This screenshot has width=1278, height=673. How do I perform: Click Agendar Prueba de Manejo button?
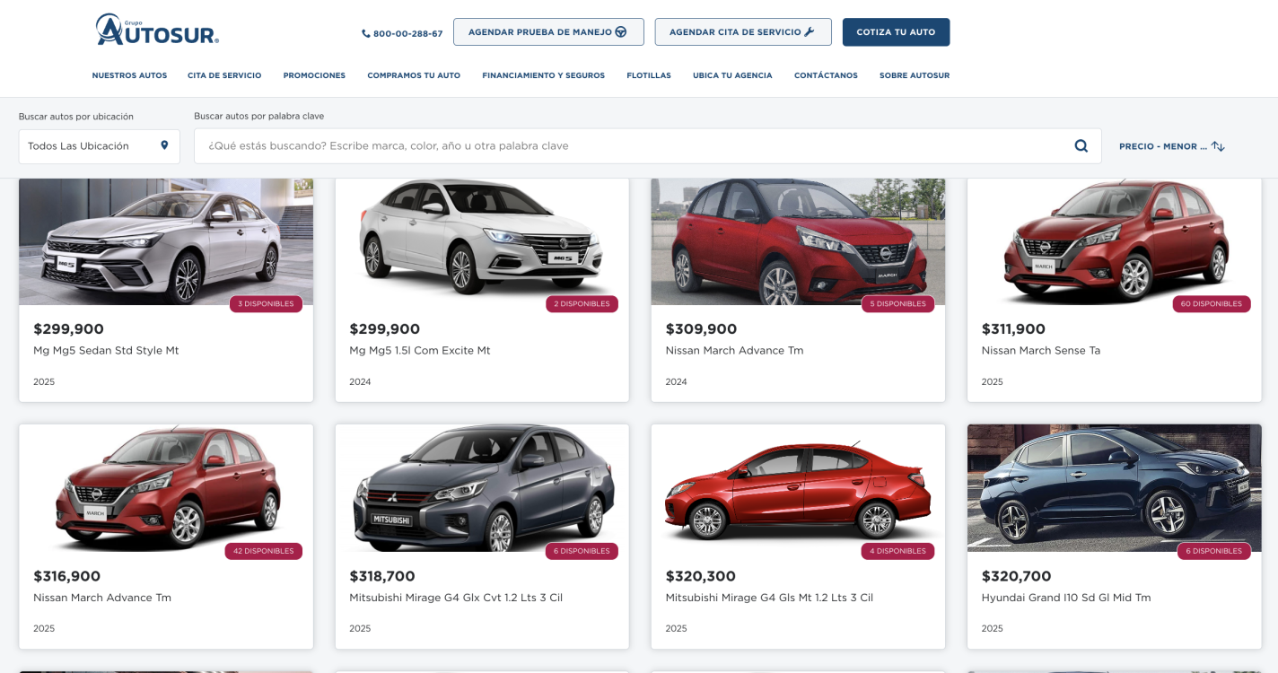click(x=547, y=31)
